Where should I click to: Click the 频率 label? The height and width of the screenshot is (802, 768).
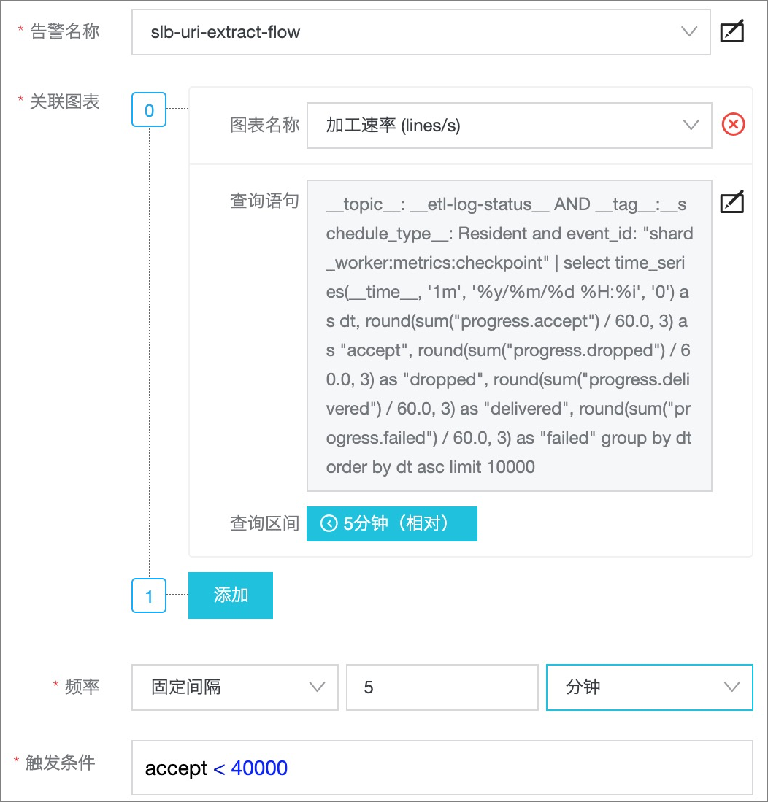click(82, 687)
